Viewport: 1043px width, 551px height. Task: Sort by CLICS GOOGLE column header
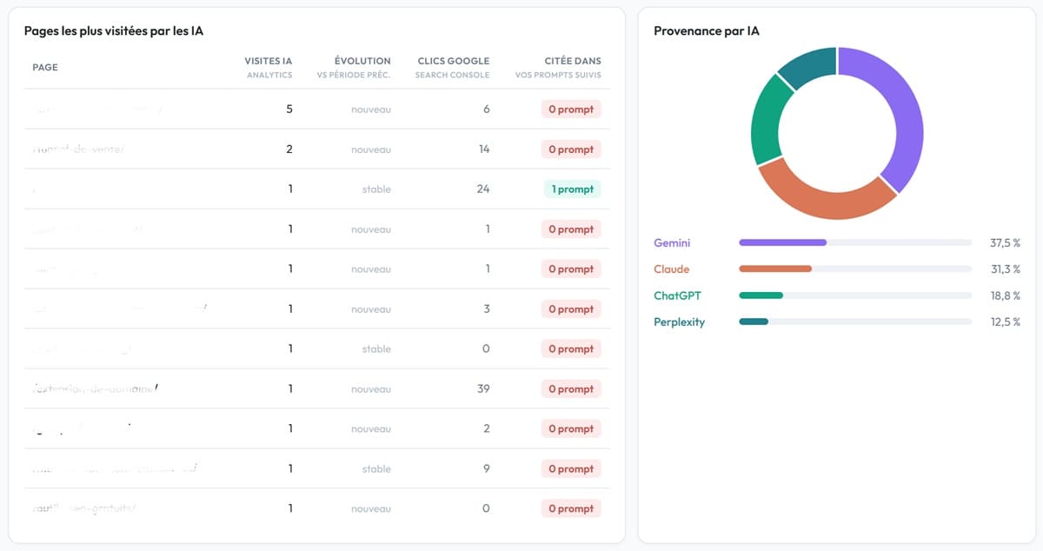coord(454,61)
